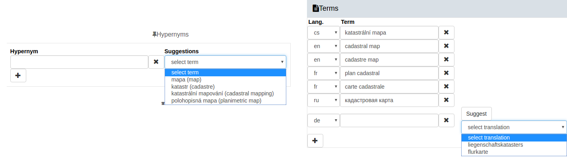Delete the 'plan cadastral' term
This screenshot has height=157, width=567.
[x=446, y=73]
